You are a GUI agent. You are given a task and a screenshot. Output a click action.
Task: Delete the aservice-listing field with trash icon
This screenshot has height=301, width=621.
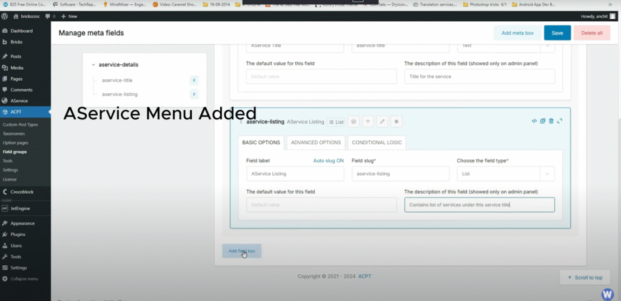click(x=551, y=121)
